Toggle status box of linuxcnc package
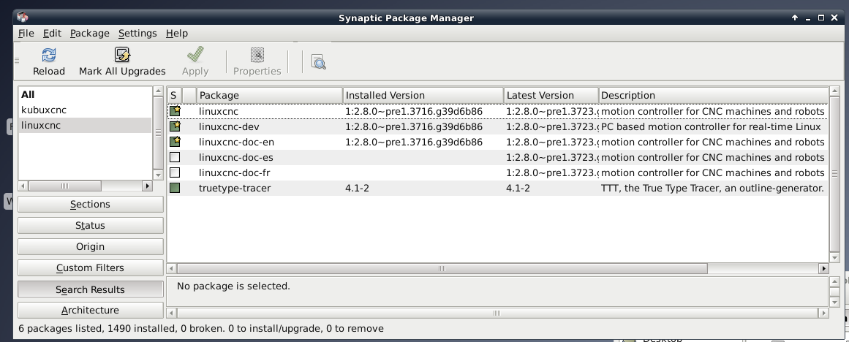The width and height of the screenshot is (849, 342). click(175, 112)
